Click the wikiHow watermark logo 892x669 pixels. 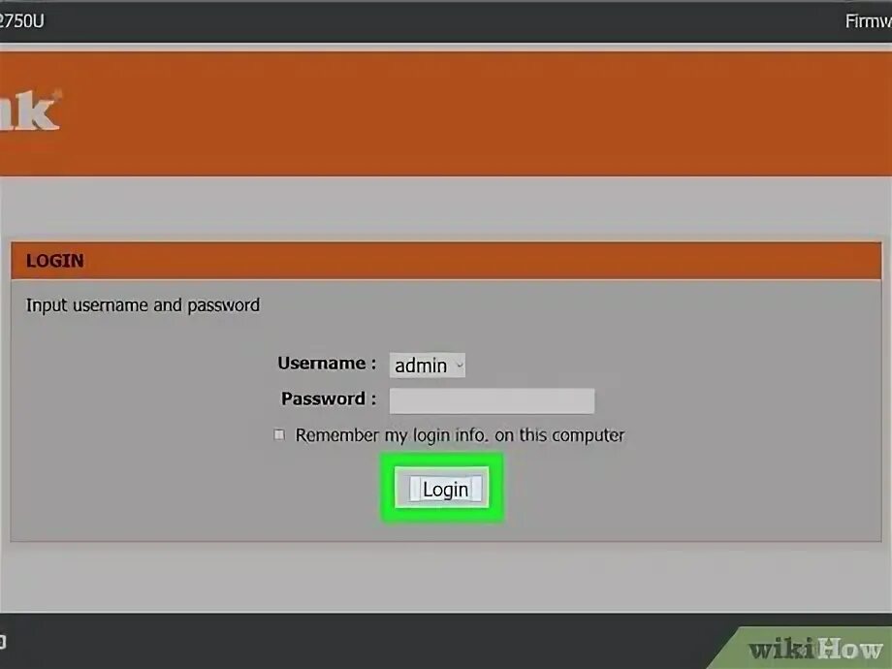point(815,649)
